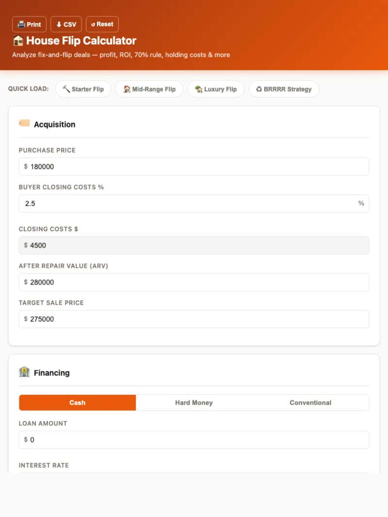Click the house icon beside House Flip Calculator

[x=18, y=41]
